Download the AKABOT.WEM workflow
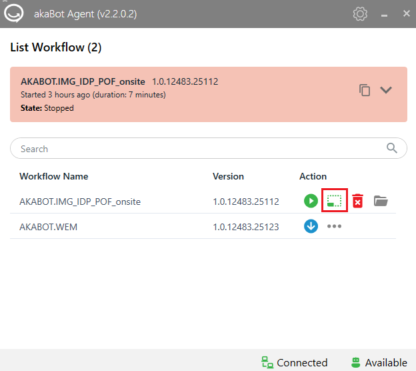This screenshot has height=371, width=416. [311, 226]
